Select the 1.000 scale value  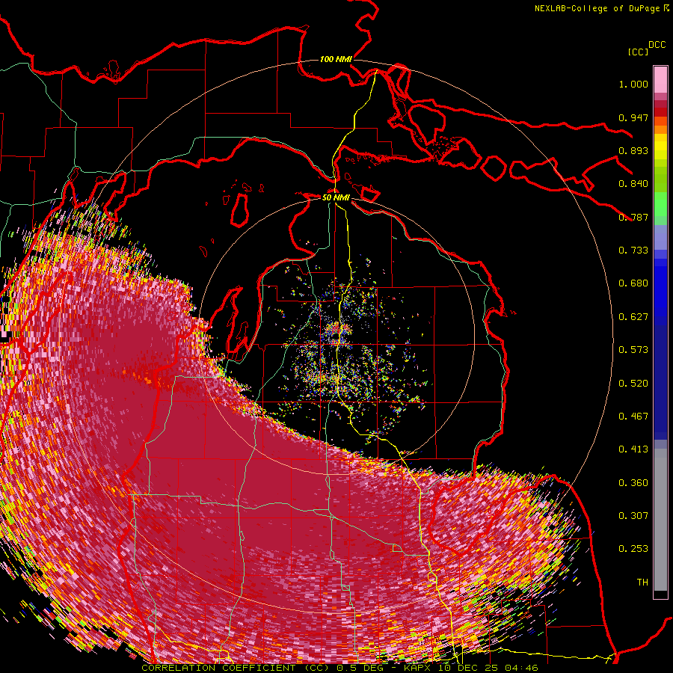pos(633,84)
